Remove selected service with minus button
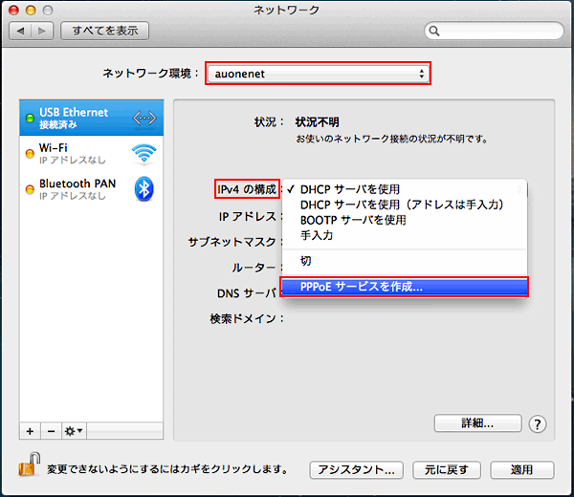Screen dimensions: 574x497 50,431
